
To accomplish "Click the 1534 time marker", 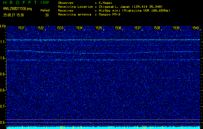I will (x=79, y=28).
